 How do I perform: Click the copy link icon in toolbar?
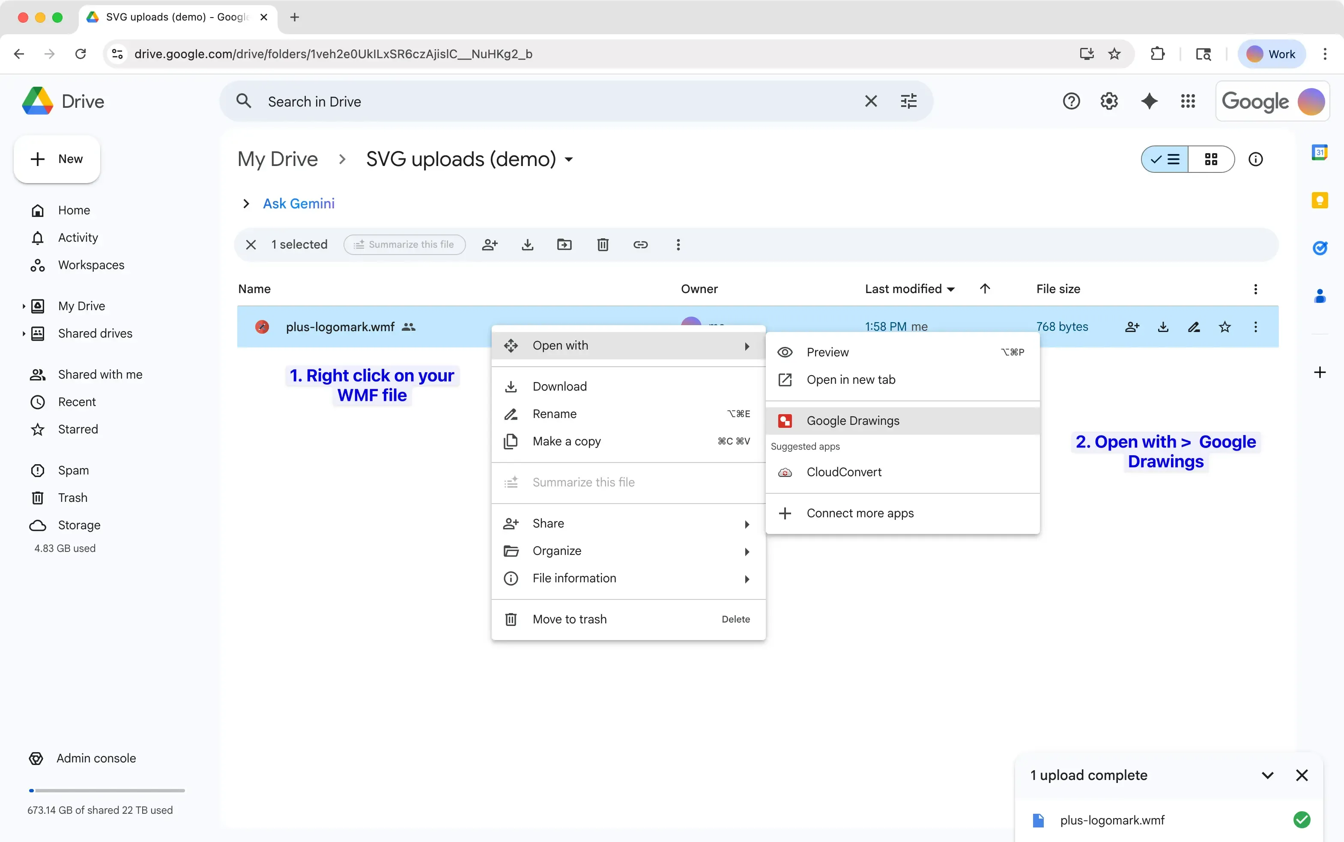click(x=640, y=244)
